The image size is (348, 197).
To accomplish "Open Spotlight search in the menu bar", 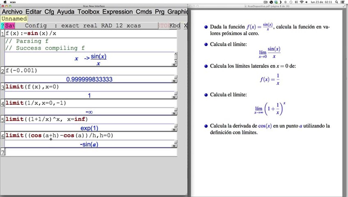I will [337, 2].
